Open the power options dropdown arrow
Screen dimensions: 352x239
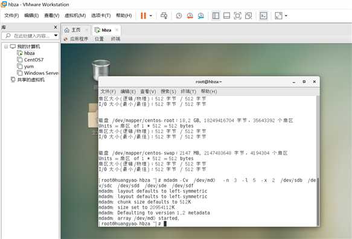point(151,16)
